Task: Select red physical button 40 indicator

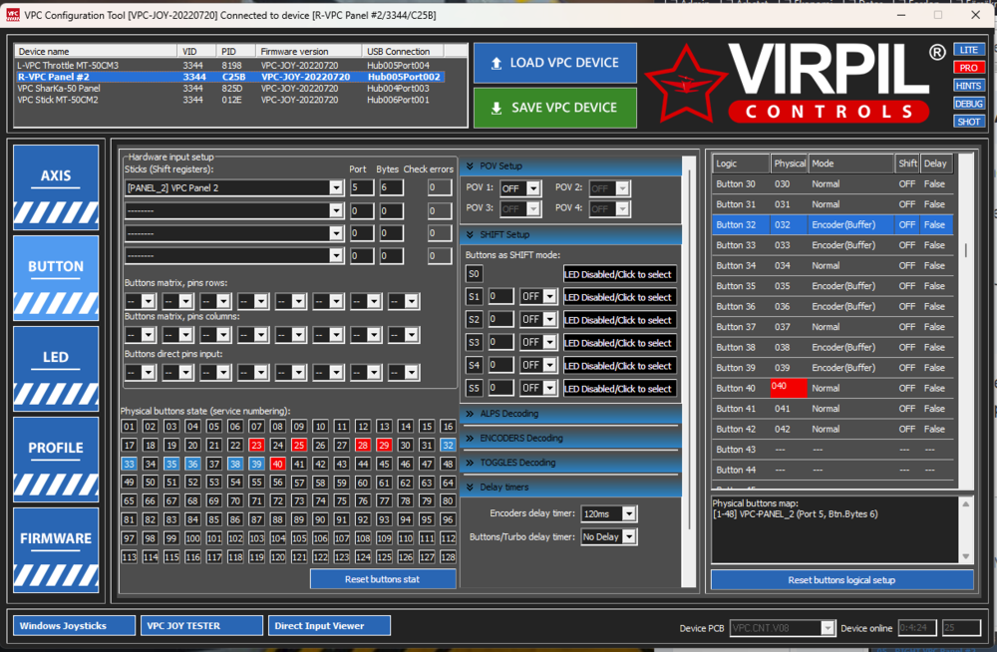Action: click(x=278, y=464)
